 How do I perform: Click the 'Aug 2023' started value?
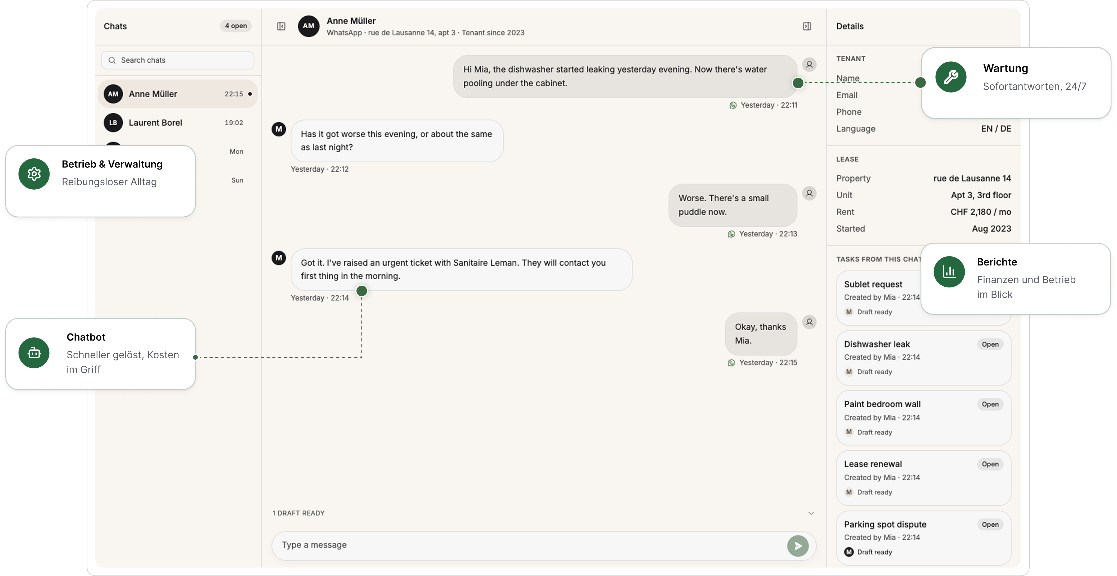coord(991,229)
